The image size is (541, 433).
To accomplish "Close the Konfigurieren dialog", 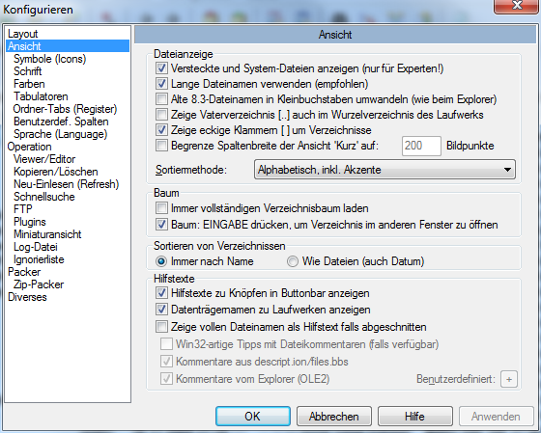I will (x=517, y=6).
